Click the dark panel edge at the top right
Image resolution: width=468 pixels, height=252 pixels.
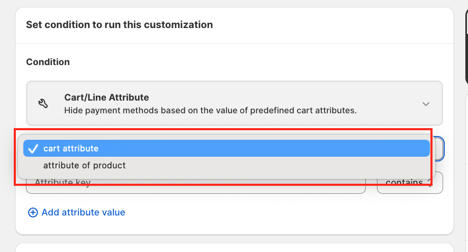tap(466, 42)
